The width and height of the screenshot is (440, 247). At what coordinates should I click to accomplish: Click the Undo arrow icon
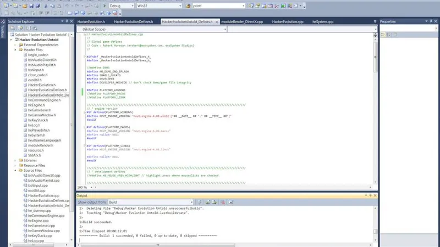click(x=67, y=5)
